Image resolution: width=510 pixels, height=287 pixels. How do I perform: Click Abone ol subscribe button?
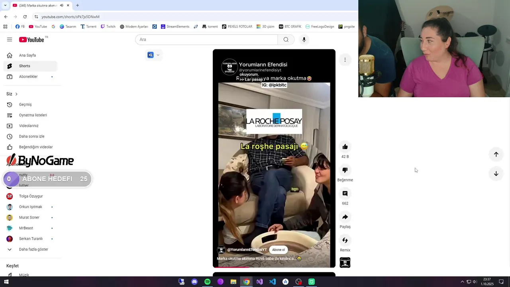(279, 250)
